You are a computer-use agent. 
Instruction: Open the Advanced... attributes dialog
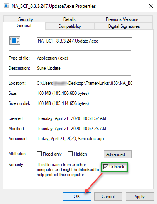[117, 154]
